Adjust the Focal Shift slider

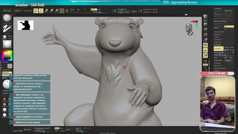[127, 9]
